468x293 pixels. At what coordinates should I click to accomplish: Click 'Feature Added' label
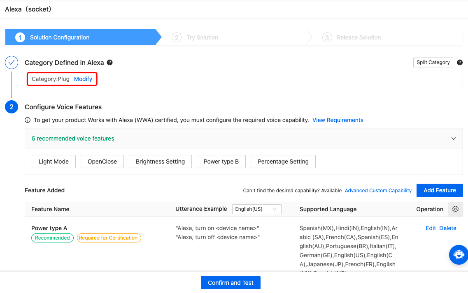44,190
